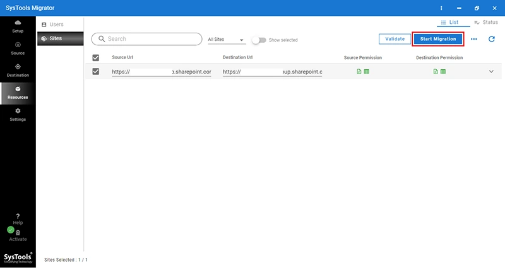Click the Destination Permission column header

pos(439,58)
